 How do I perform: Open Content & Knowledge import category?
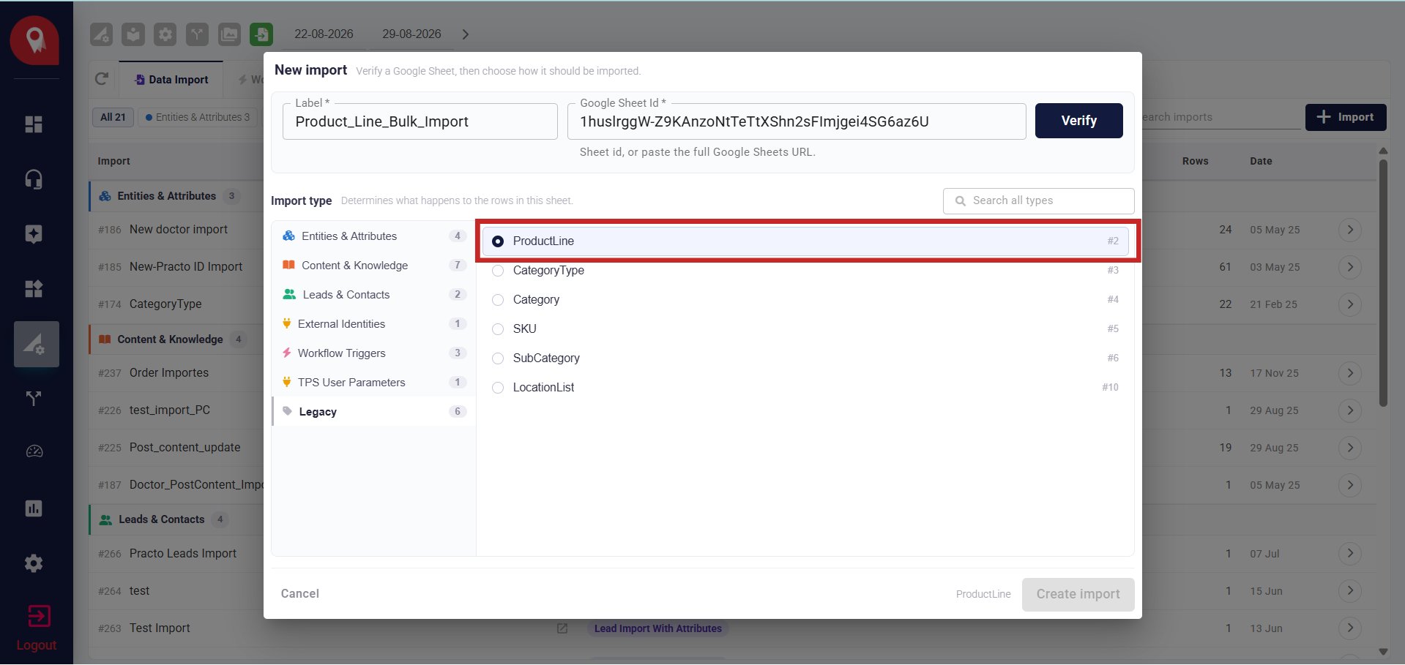373,265
